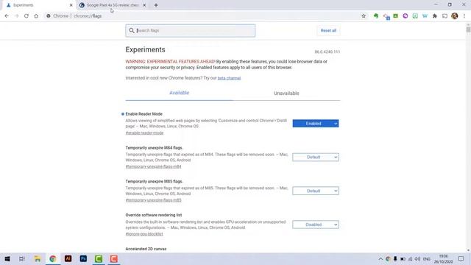
Task: Click the version number 86.0.4240.111
Action: click(x=327, y=52)
